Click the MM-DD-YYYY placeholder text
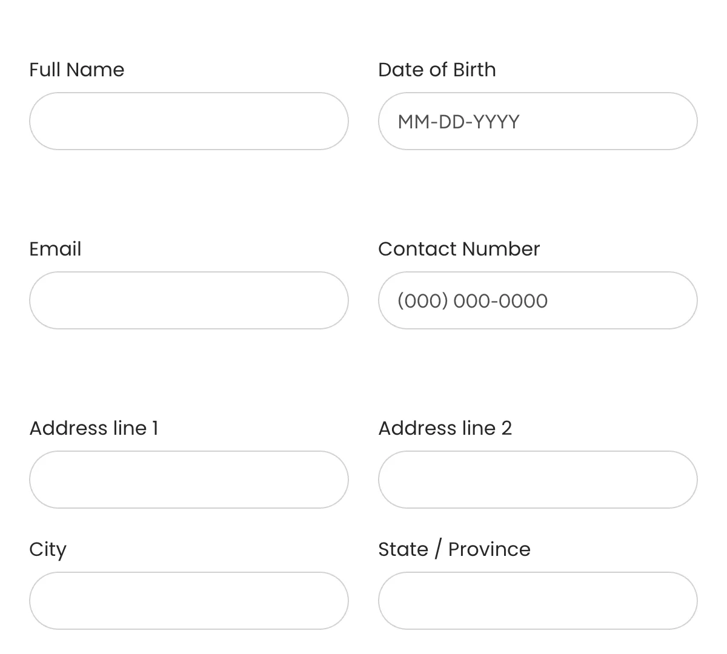Image resolution: width=727 pixels, height=654 pixels. click(458, 121)
